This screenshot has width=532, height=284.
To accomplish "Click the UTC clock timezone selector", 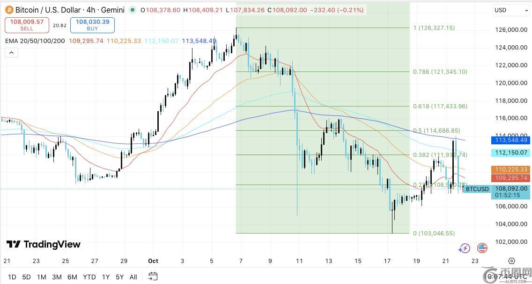I will pyautogui.click(x=508, y=277).
